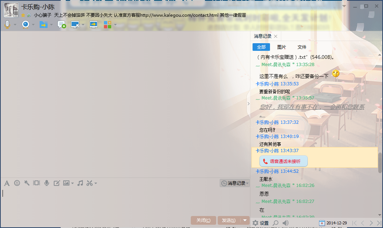Click the send file folder icon
The image size is (383, 228).
tap(43, 25)
